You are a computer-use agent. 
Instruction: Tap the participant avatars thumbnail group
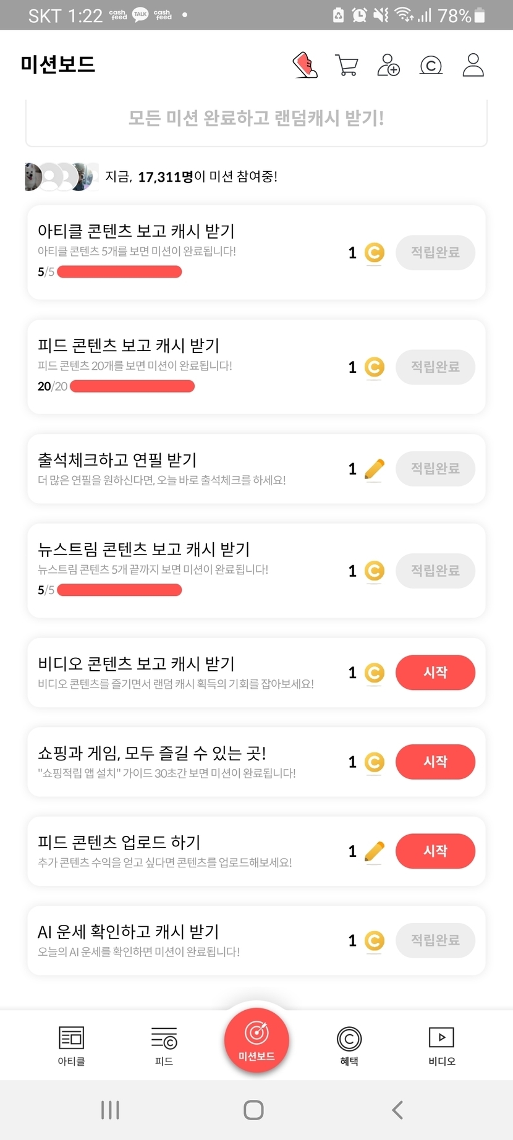61,177
